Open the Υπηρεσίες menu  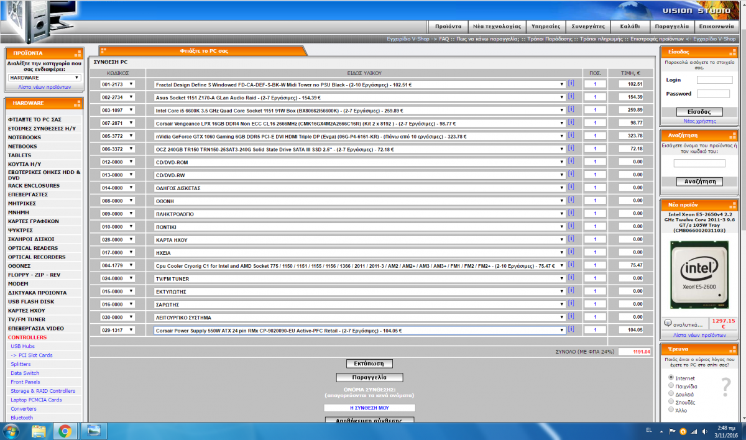[x=546, y=27]
